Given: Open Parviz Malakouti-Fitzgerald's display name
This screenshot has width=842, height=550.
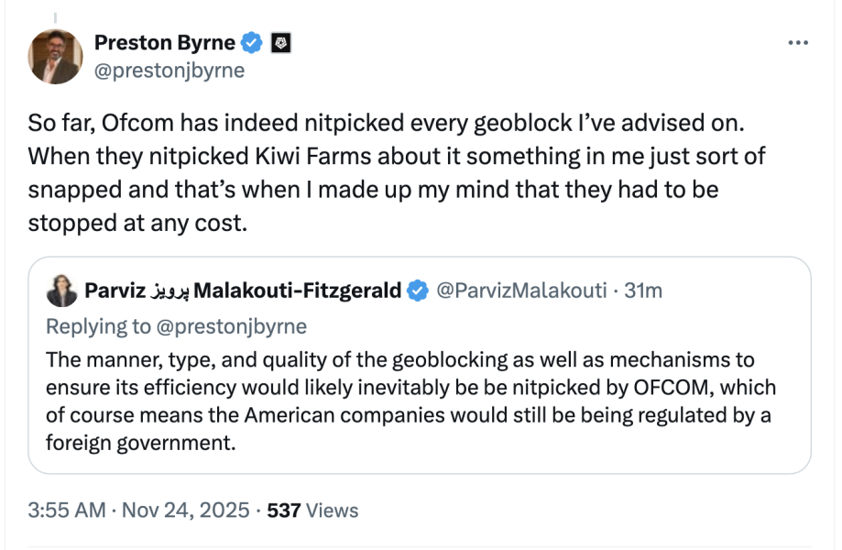Looking at the screenshot, I should point(243,291).
